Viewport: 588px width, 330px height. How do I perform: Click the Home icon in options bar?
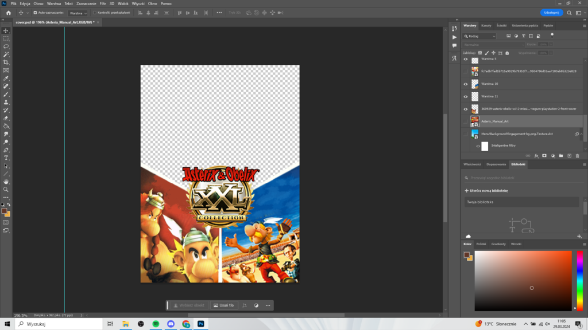coord(8,13)
